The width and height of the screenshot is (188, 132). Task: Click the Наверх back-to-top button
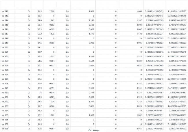94,130
